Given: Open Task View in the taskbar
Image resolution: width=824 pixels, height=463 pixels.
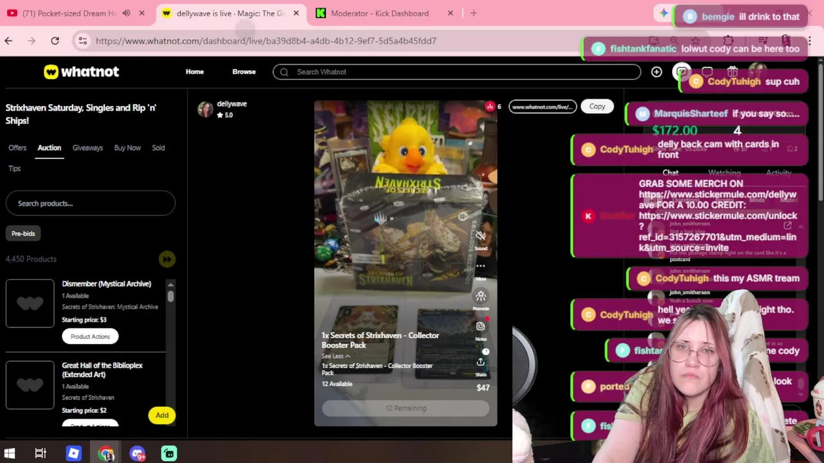Looking at the screenshot, I should coord(41,453).
